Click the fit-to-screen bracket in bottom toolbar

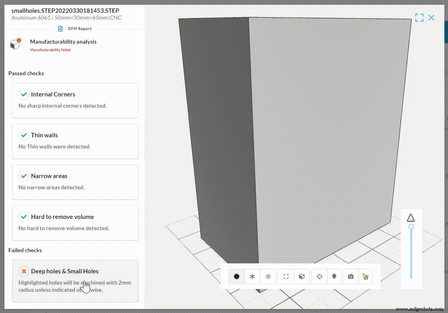coord(285,277)
